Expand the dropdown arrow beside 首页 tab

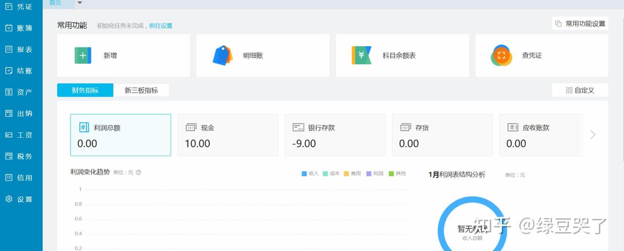80,3
